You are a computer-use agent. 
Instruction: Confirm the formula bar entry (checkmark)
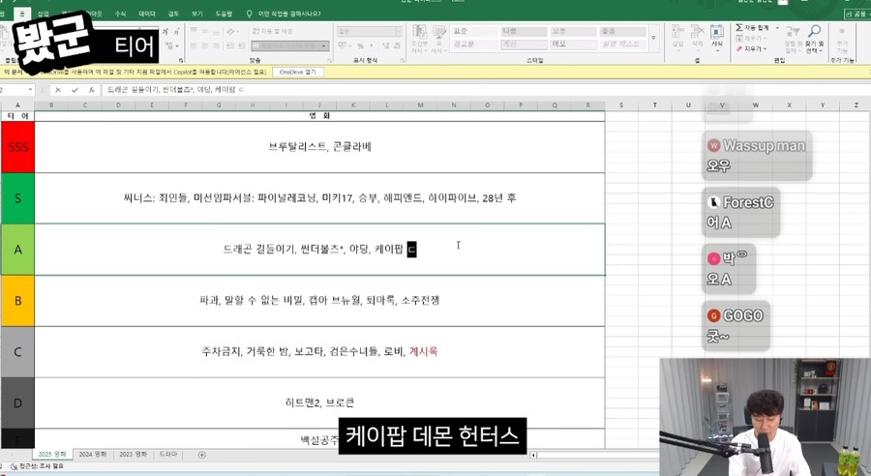click(75, 89)
